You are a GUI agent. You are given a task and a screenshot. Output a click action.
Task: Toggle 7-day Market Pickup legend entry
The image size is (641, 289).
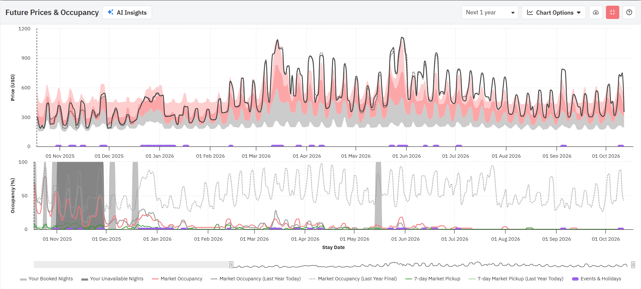(x=433, y=279)
